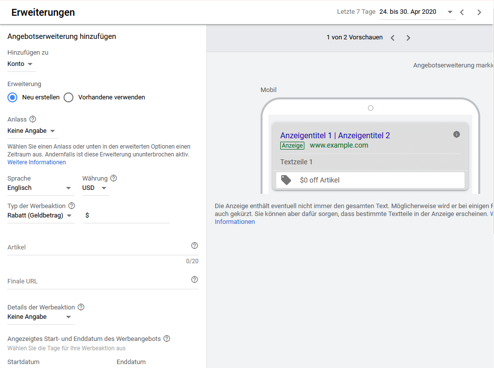Viewport: 494px width, 368px height.
Task: Open the Konto dropdown
Action: click(21, 64)
